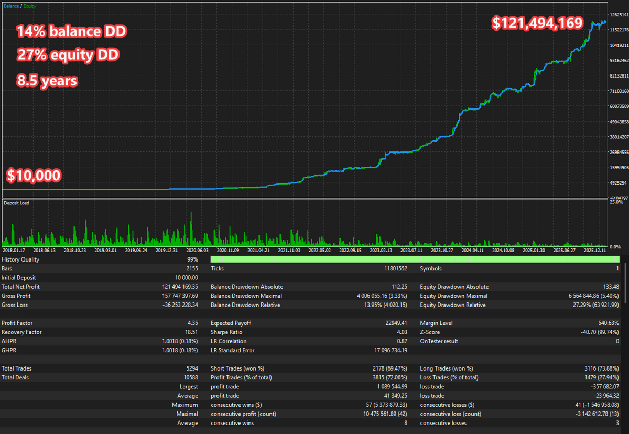The height and width of the screenshot is (434, 629).
Task: Click the Initial Deposit value '10 000.00'
Action: pos(186,278)
